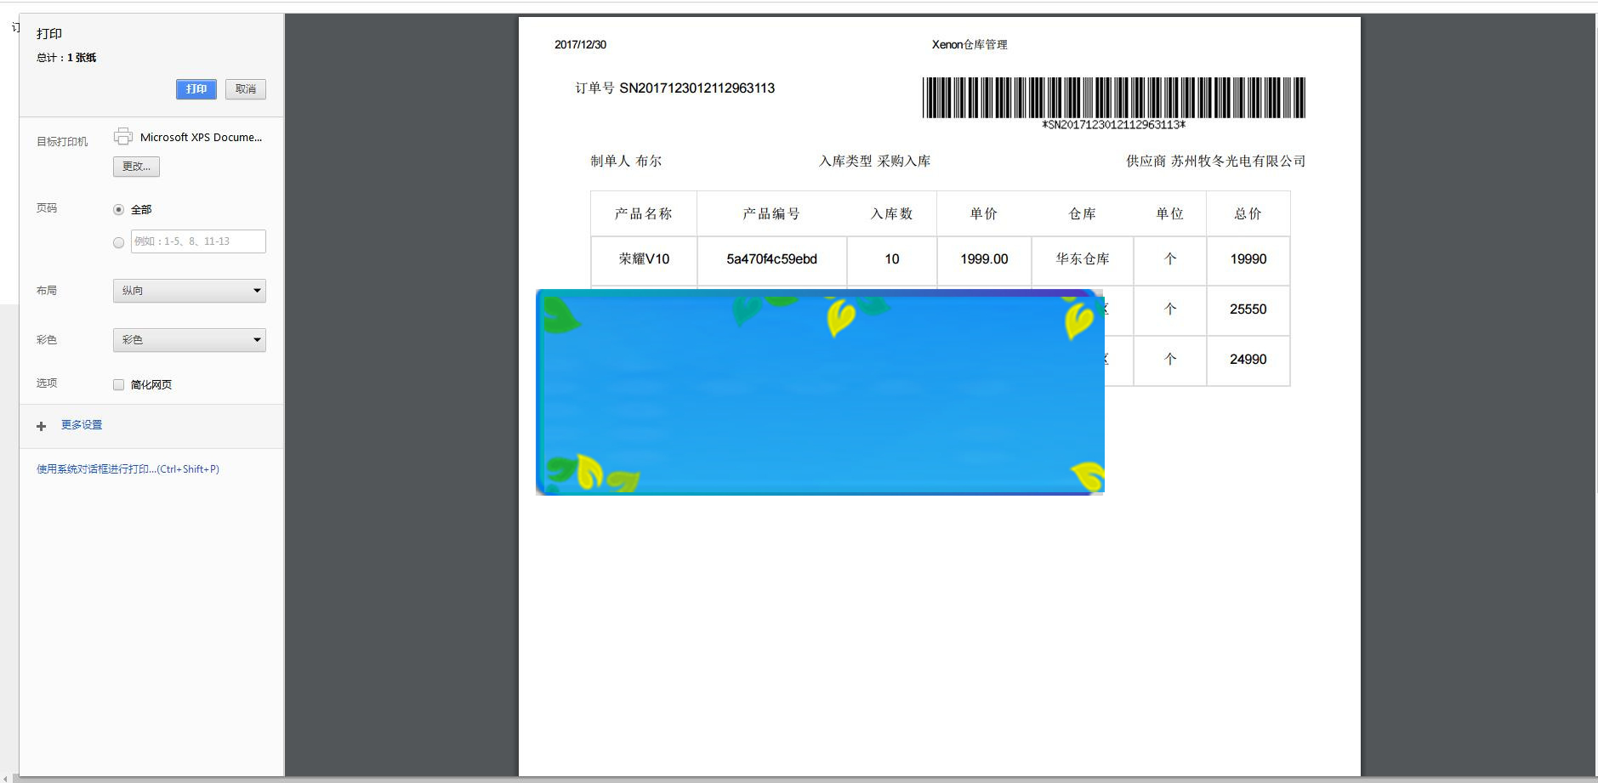The image size is (1598, 783).
Task: Open the 使用系统对话框进行打印 link
Action: [x=128, y=468]
